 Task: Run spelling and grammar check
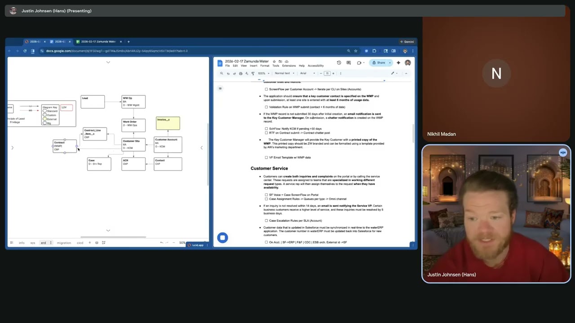pos(247,73)
